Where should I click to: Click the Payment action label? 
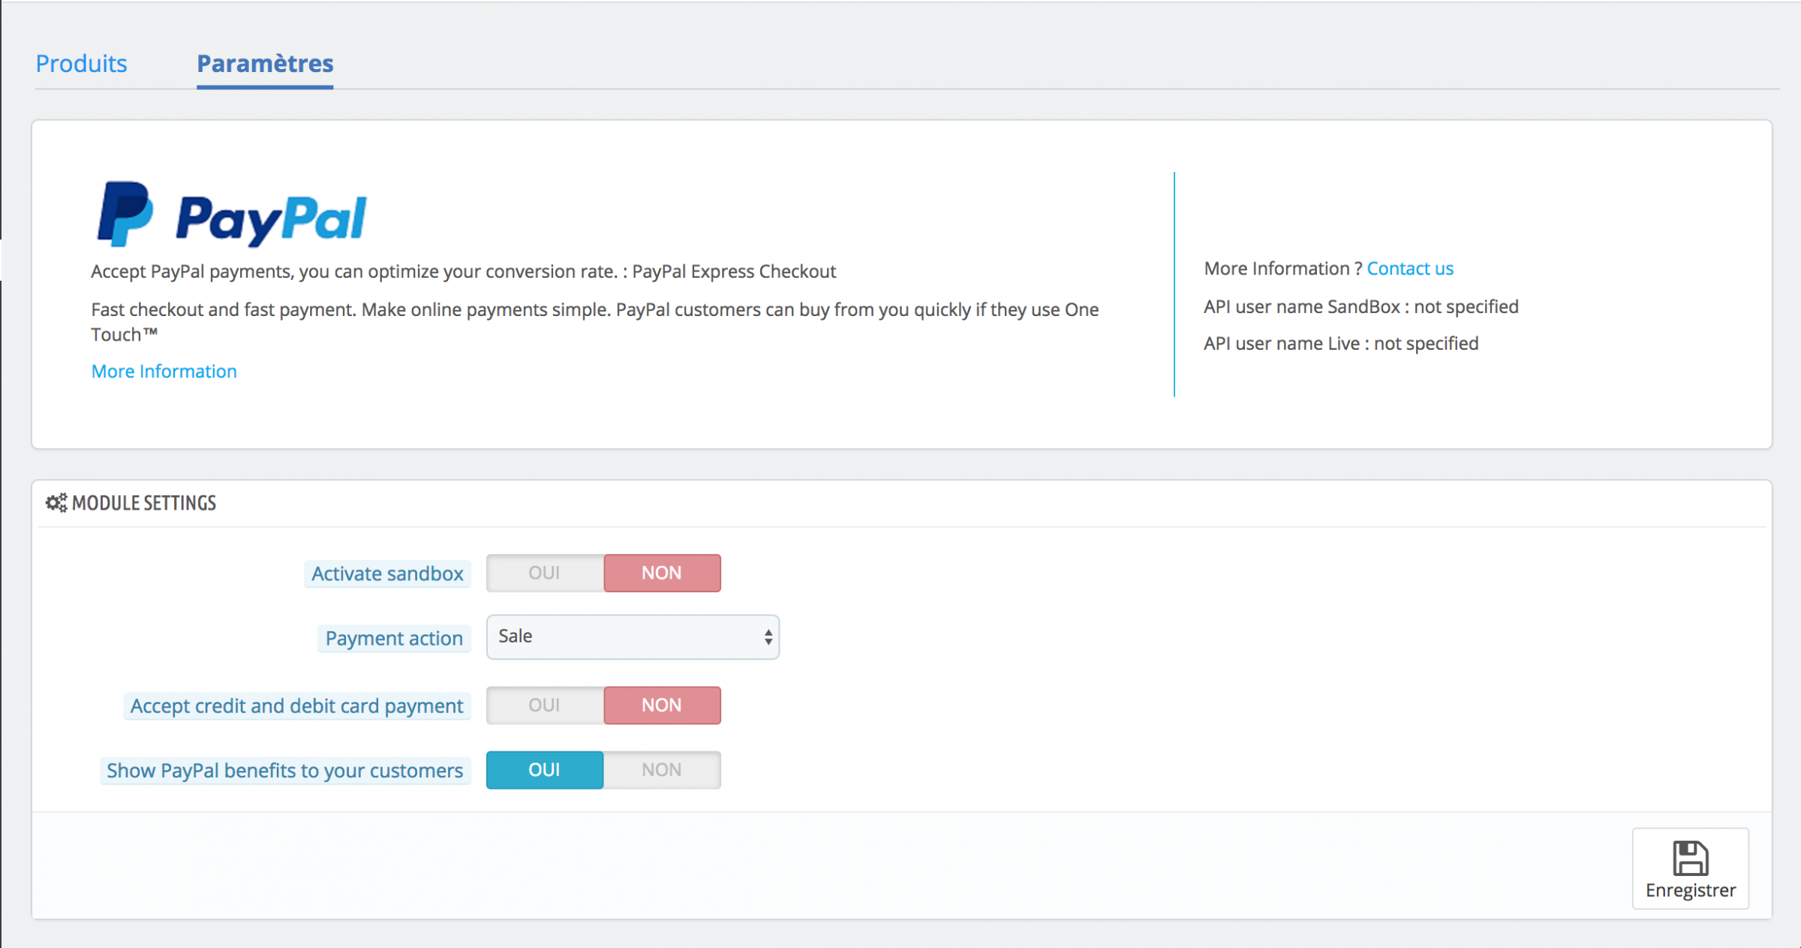[x=394, y=638]
